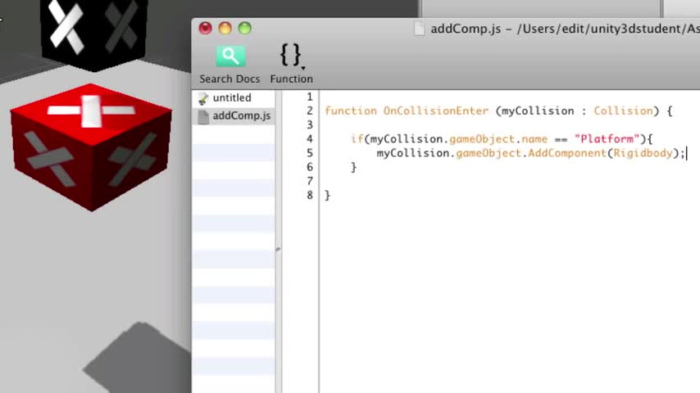The image size is (700, 393).
Task: Click the Function label in toolbar
Action: (292, 79)
